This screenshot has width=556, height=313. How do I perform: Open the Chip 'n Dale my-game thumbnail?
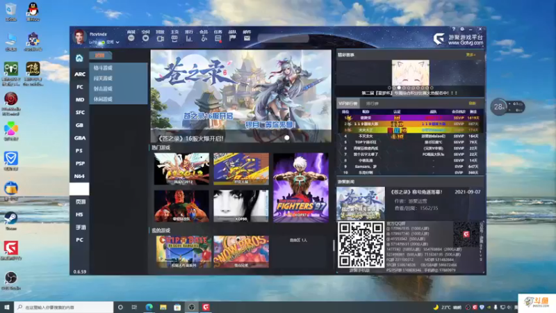pyautogui.click(x=183, y=252)
